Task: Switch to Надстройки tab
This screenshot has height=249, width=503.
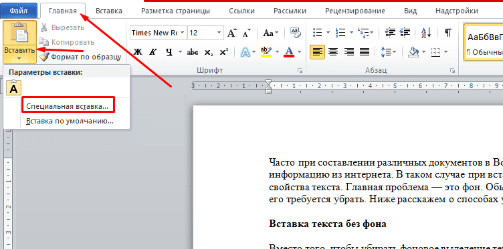Action: (457, 11)
